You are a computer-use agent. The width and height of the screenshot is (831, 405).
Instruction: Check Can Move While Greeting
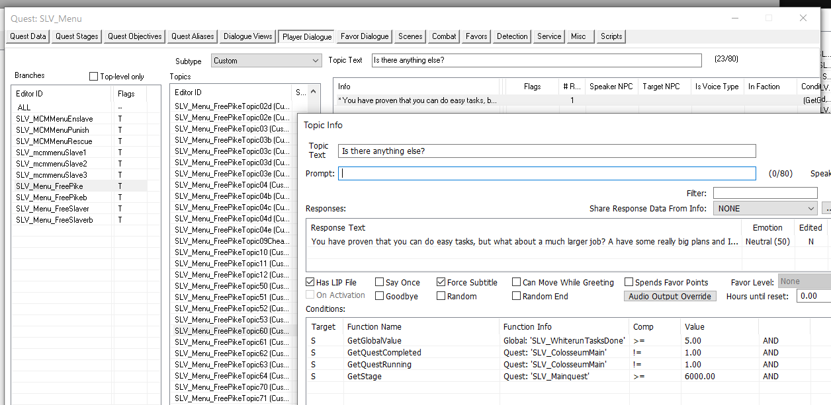click(x=517, y=282)
